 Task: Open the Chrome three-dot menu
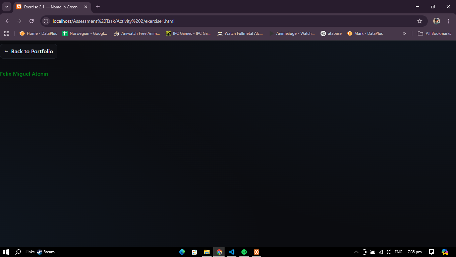pos(449,21)
